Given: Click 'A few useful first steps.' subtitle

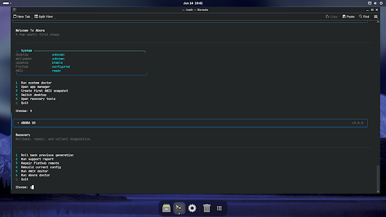Looking at the screenshot, I should (38, 34).
